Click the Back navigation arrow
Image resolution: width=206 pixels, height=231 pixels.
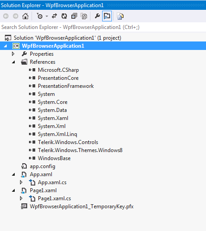(x=6, y=16)
